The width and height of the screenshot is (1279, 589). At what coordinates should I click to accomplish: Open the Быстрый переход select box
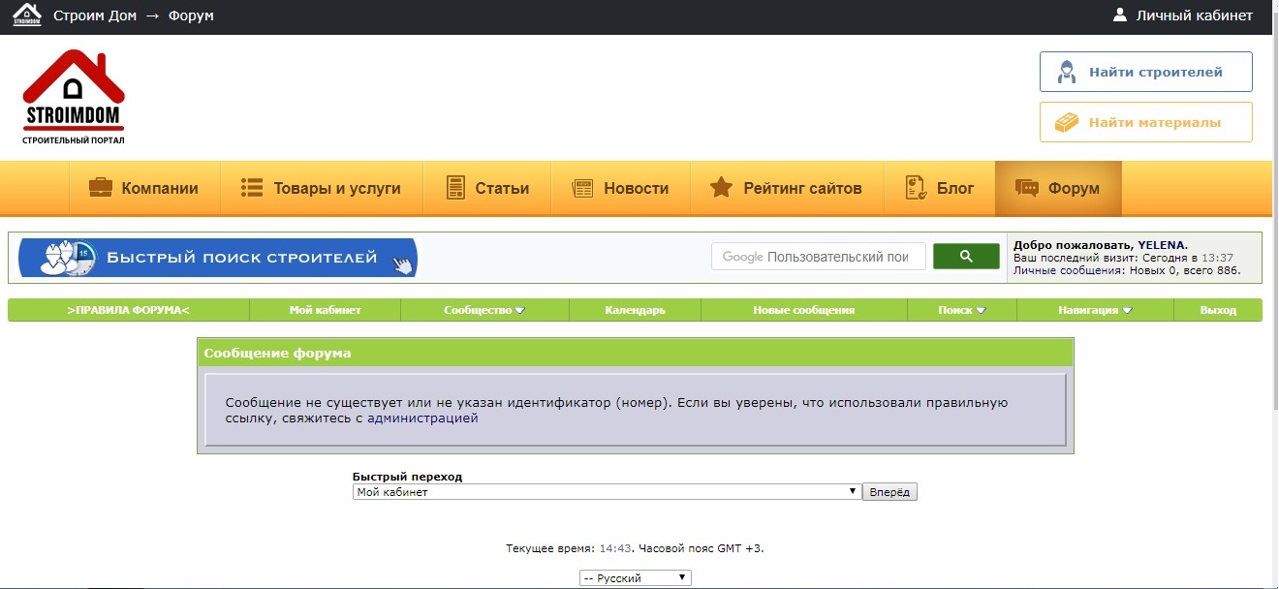click(607, 492)
